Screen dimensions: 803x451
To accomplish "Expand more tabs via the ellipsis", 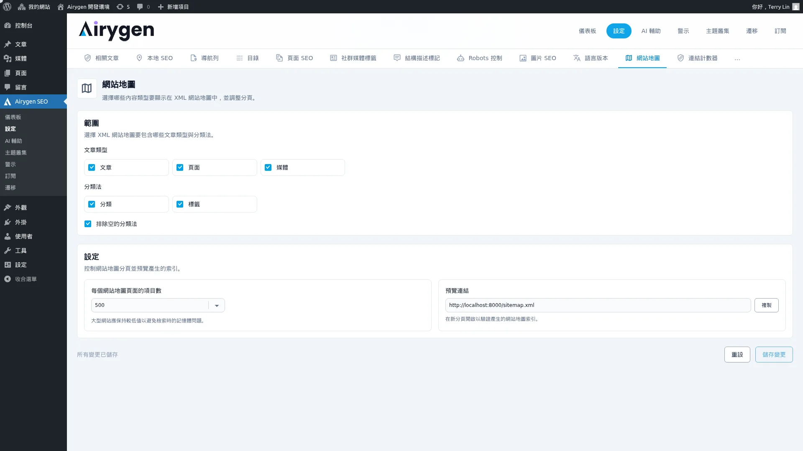I will pyautogui.click(x=737, y=58).
